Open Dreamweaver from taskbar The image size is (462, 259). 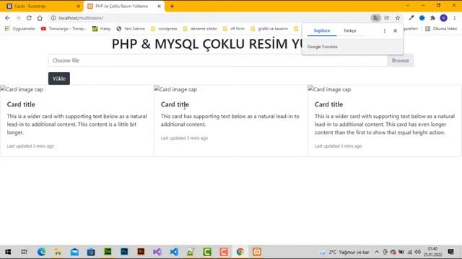[x=108, y=252]
